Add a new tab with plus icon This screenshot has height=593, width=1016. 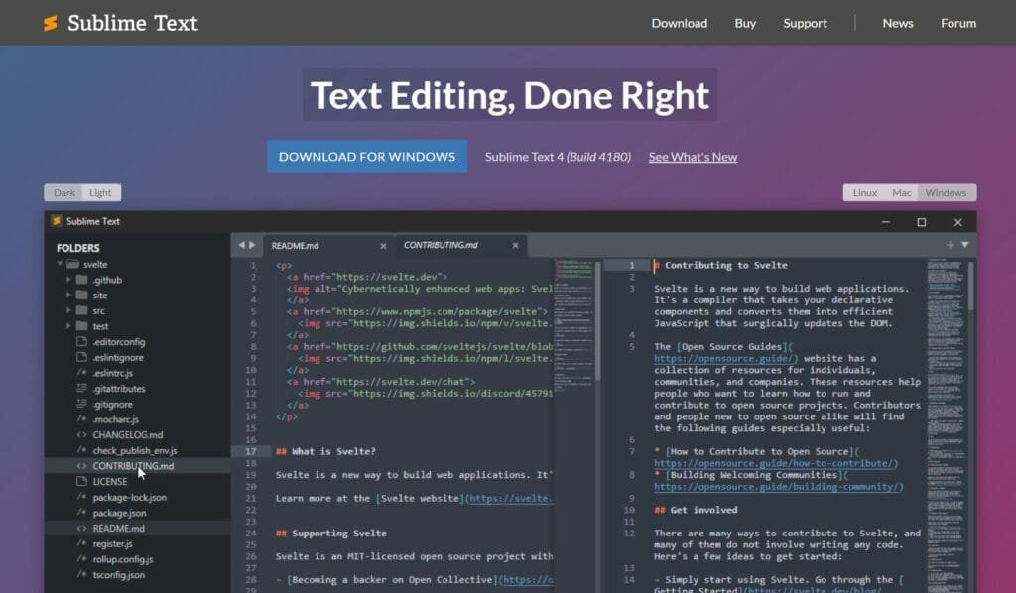pos(950,245)
